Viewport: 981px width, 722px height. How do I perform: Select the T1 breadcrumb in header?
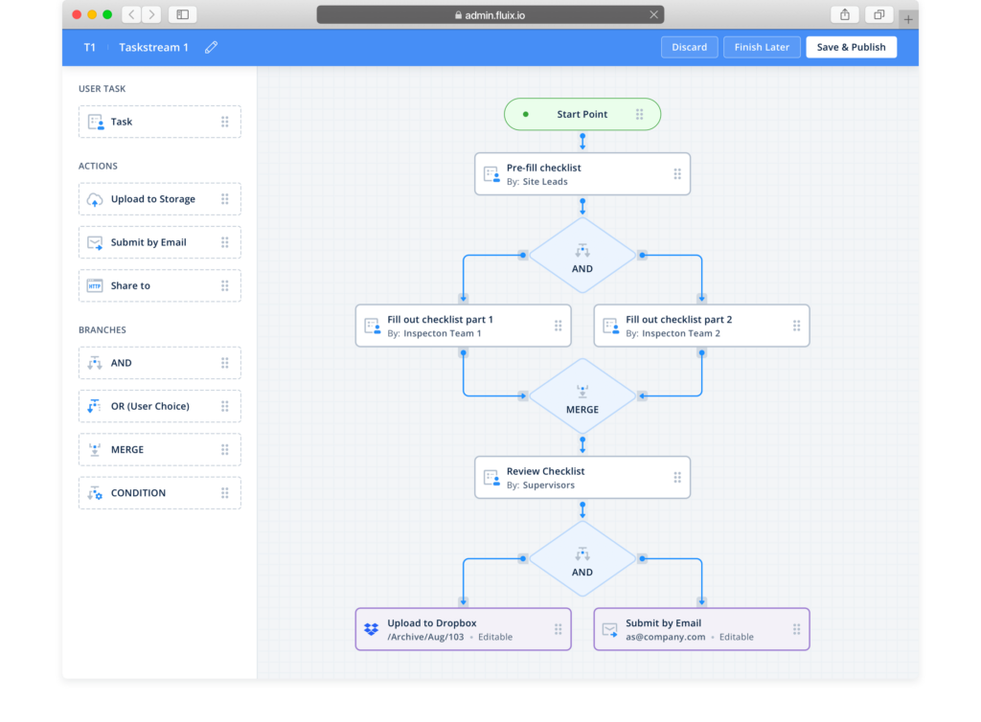90,47
